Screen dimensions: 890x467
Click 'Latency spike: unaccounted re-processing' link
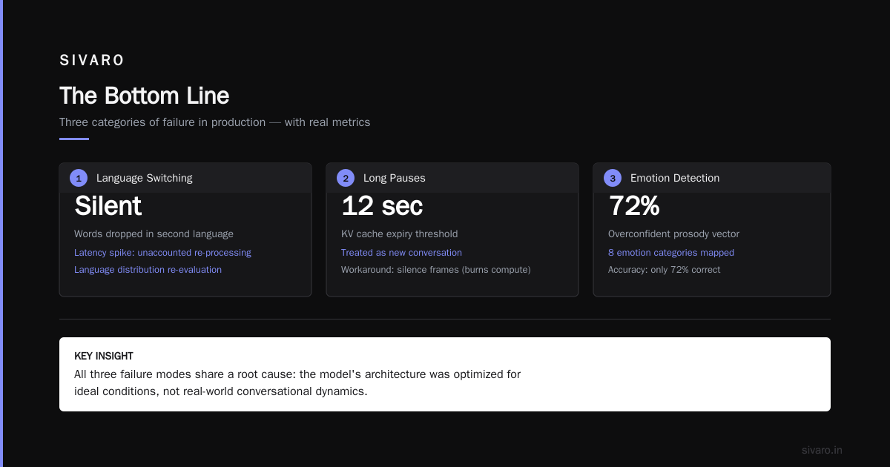(x=162, y=253)
